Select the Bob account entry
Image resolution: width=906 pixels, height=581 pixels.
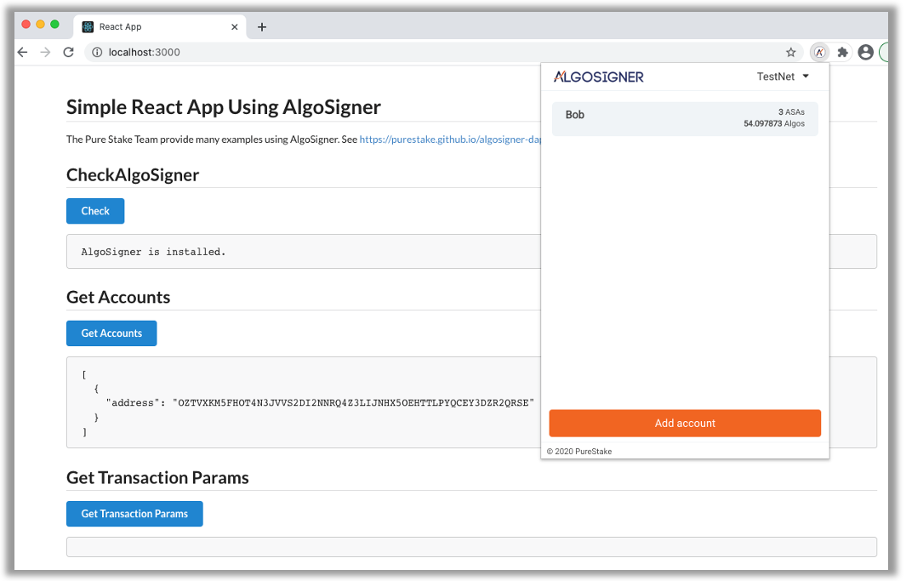click(x=685, y=119)
